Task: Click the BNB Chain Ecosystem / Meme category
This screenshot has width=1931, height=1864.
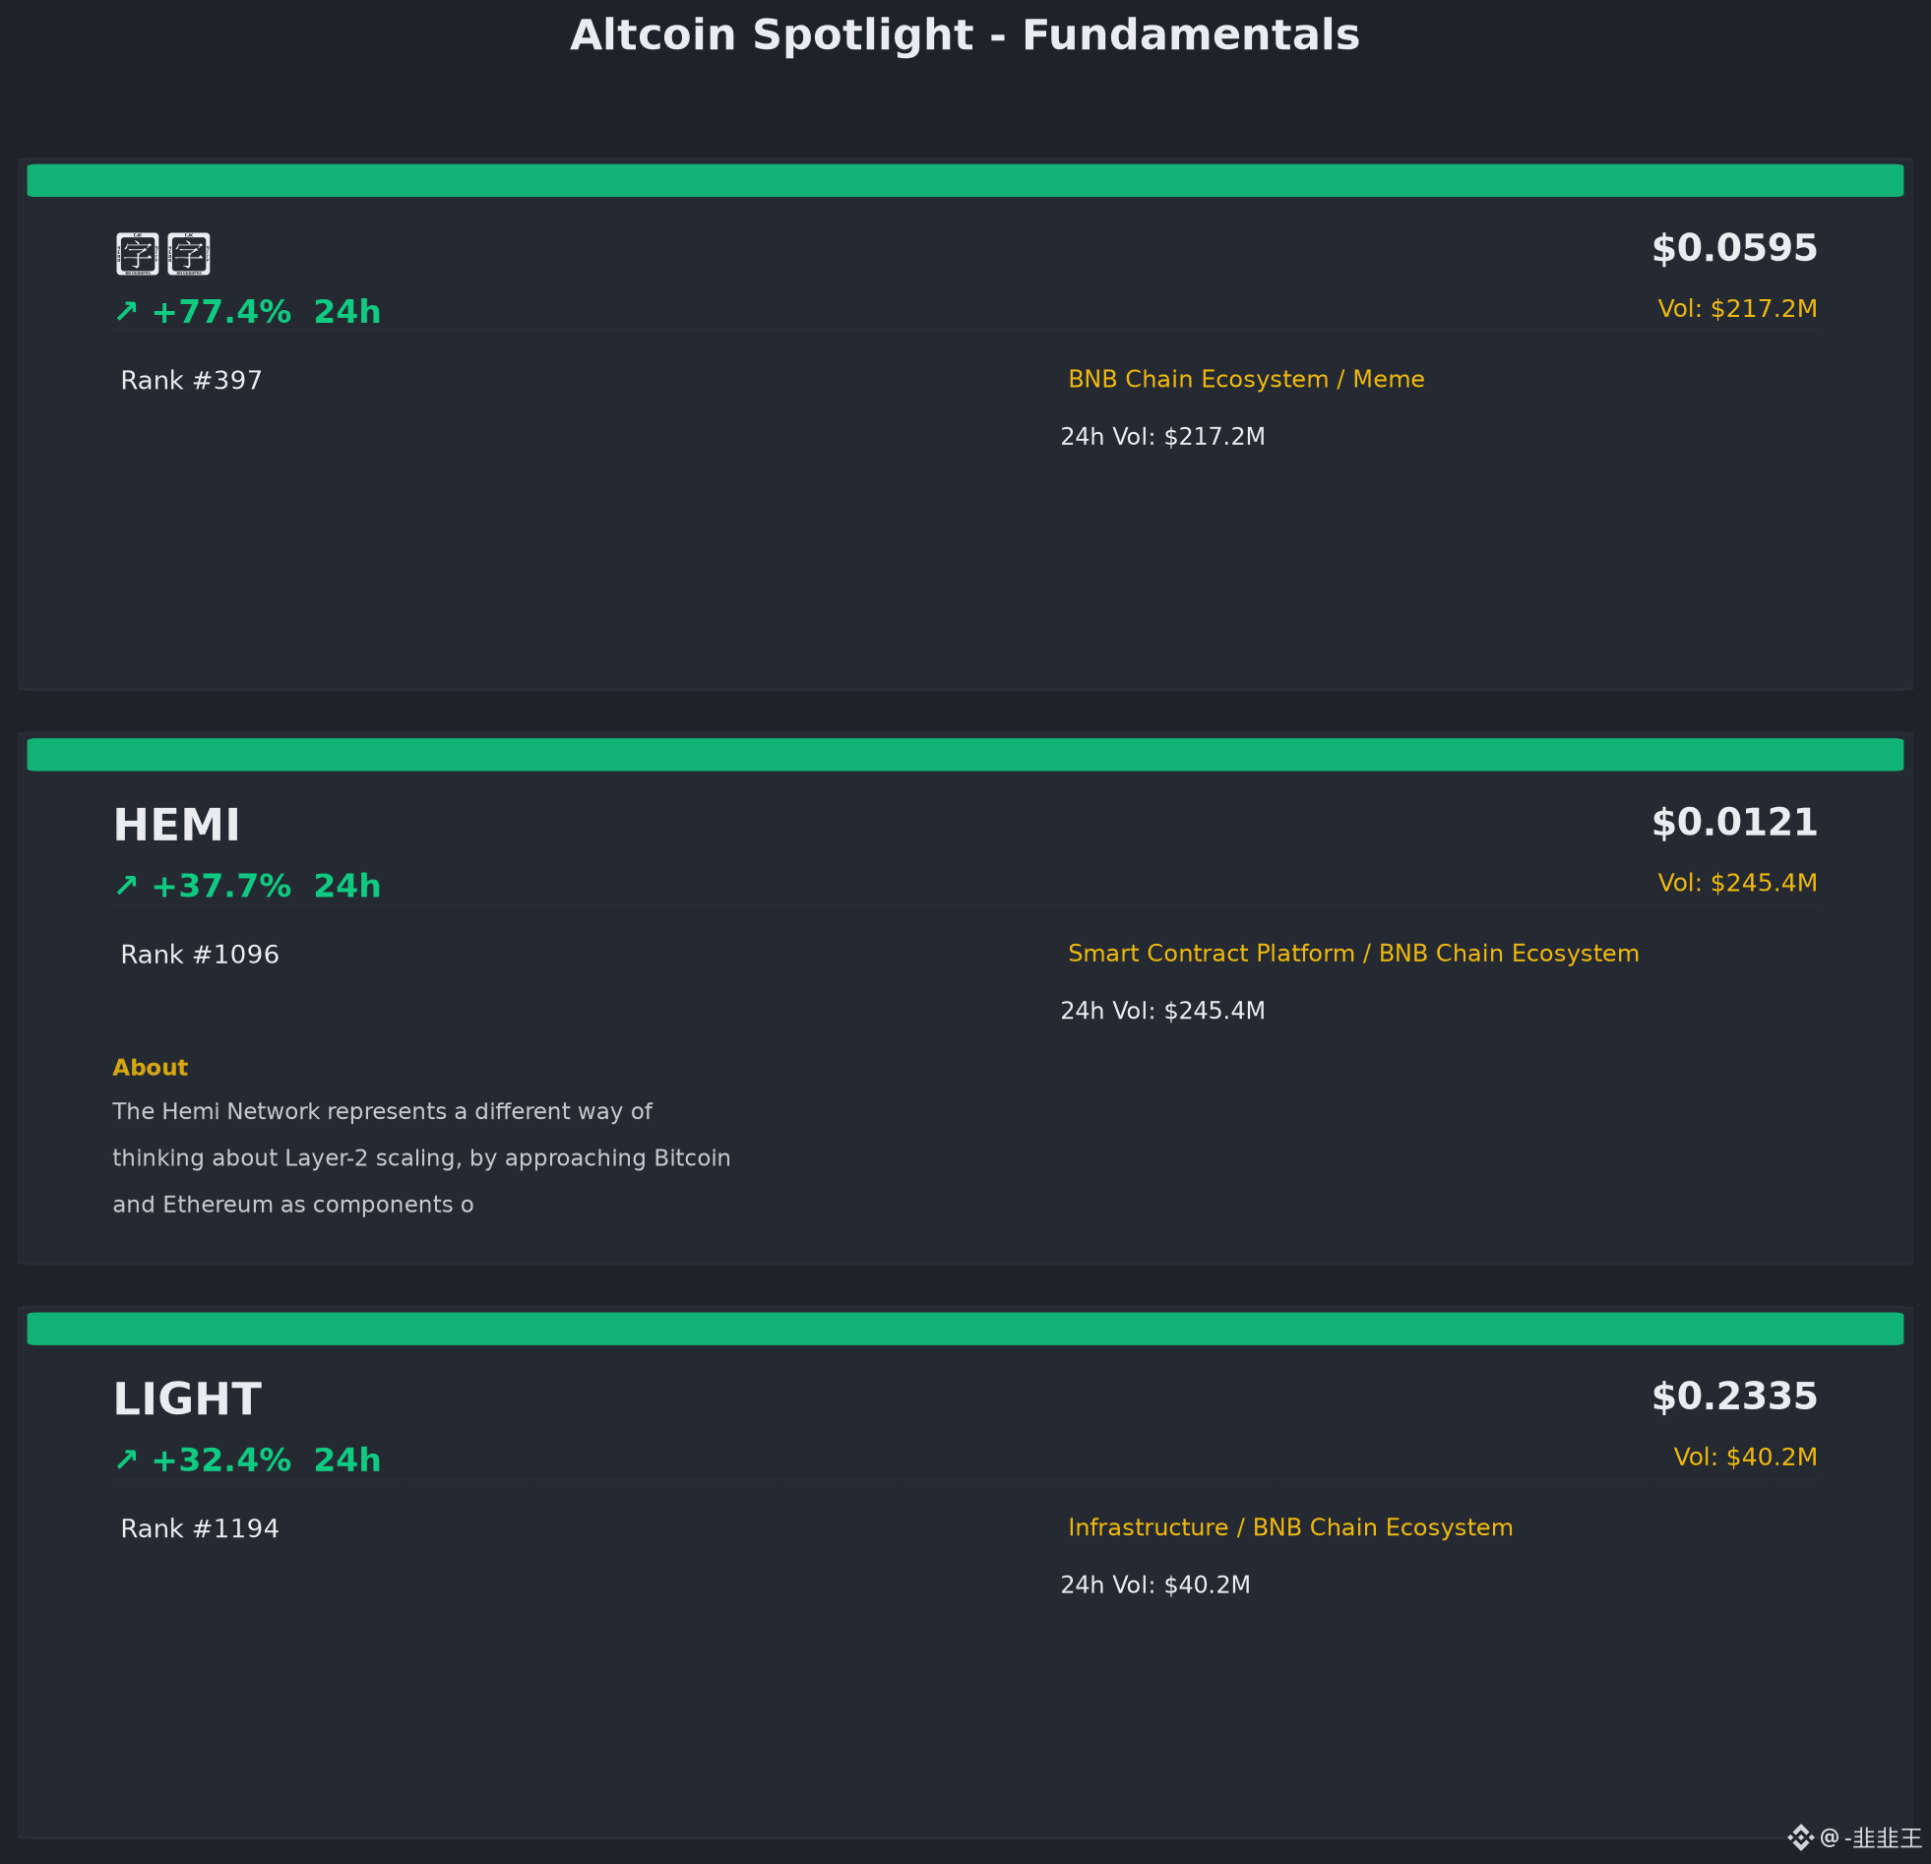Action: pos(1246,379)
